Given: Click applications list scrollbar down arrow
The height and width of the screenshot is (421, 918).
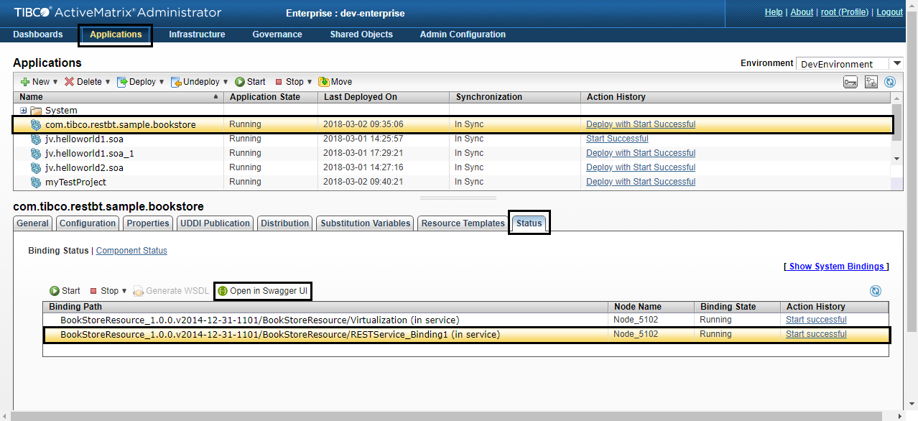Looking at the screenshot, I should pos(896,158).
